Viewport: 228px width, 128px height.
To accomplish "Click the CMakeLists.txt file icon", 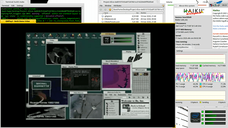I will (102, 19).
